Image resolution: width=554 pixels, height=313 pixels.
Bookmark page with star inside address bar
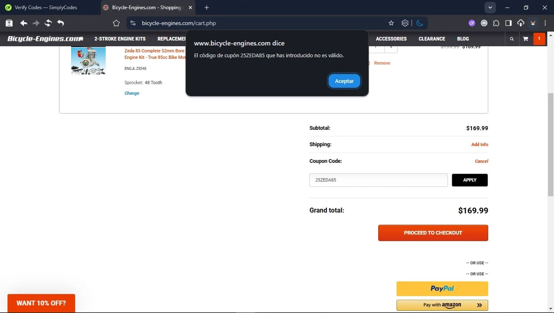pos(391,23)
